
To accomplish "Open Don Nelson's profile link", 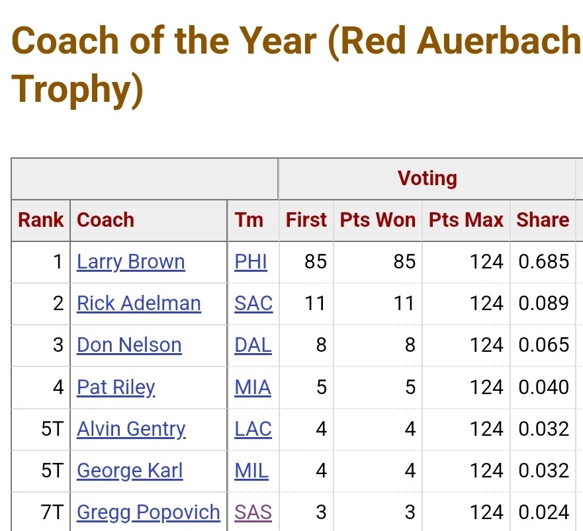I will pos(129,345).
